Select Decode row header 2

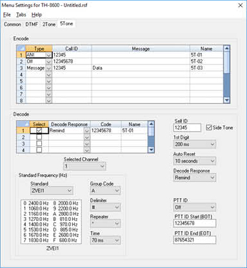click(23, 137)
